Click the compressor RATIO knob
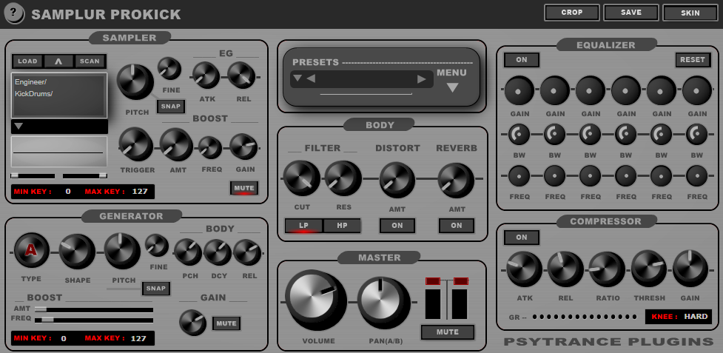The width and height of the screenshot is (723, 353). [x=607, y=269]
